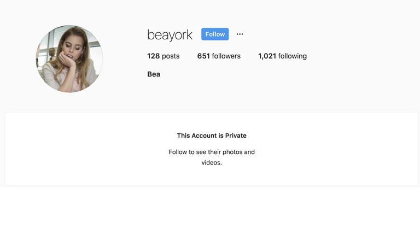Screen dimensions: 420x236
Task: Click the number 128 in stats
Action: tap(154, 56)
